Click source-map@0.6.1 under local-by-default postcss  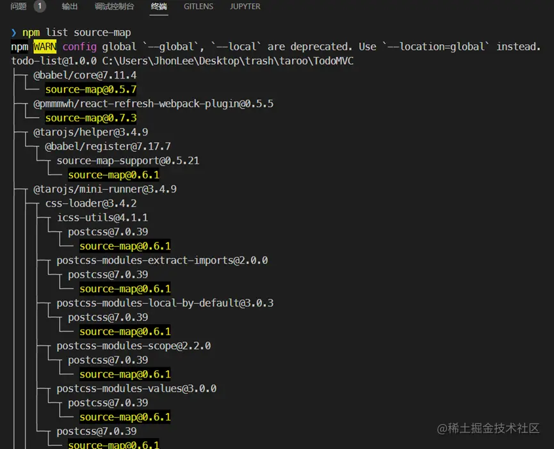pyautogui.click(x=125, y=331)
